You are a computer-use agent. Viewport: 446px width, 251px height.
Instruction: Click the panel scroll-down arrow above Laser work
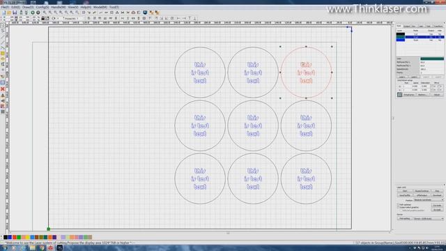tap(445, 185)
